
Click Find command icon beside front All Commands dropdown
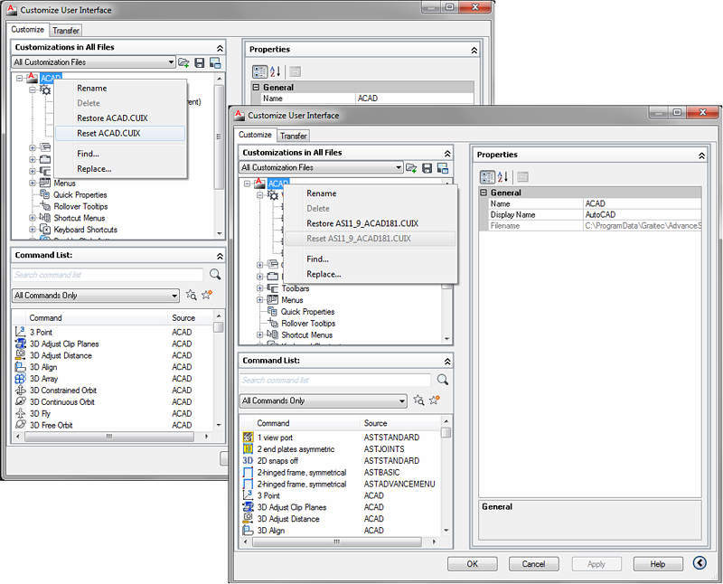coord(418,400)
